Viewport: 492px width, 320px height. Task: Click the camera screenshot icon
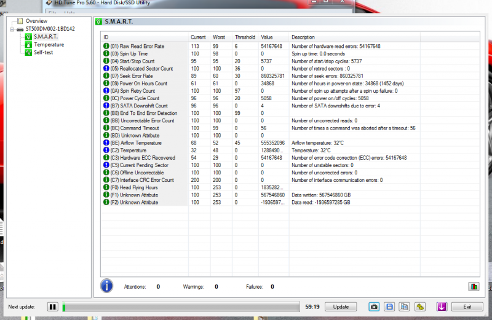373,306
